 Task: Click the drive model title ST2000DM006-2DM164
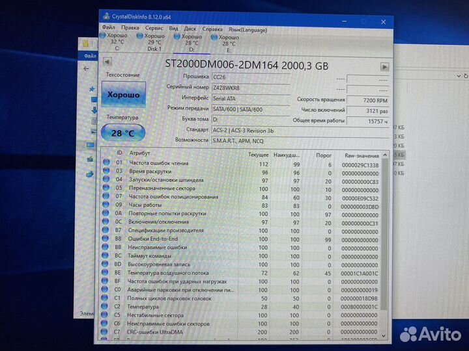pos(222,65)
